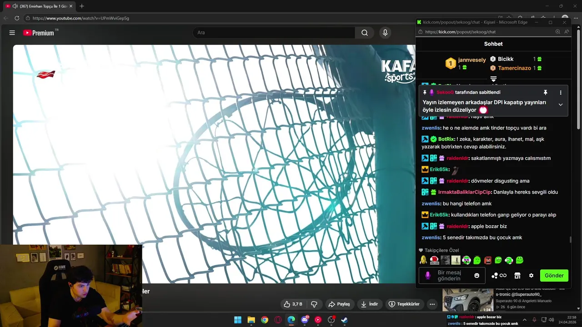Send message with Gönder button
582x327 pixels.
[x=554, y=275]
